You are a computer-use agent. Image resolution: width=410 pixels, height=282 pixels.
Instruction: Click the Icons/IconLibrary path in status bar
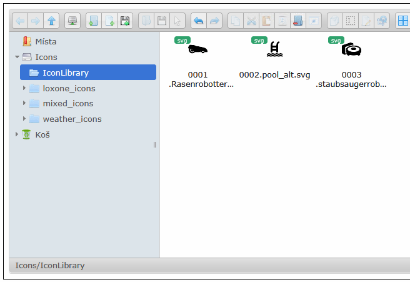tap(50, 266)
